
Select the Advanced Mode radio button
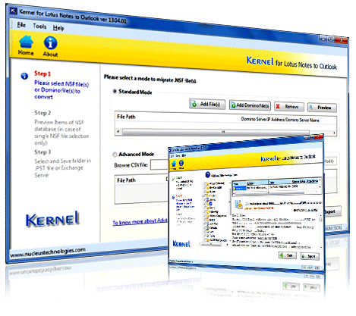[115, 154]
